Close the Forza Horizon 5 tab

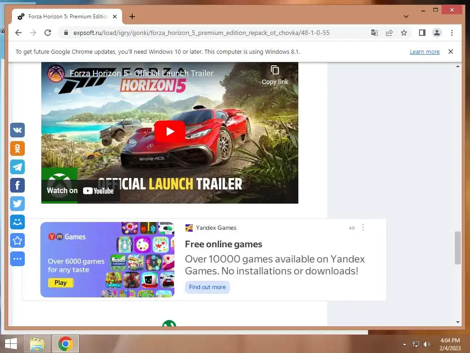coord(114,17)
